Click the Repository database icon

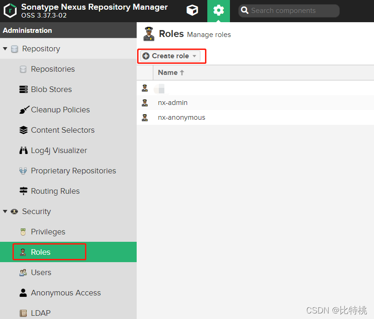coord(15,49)
